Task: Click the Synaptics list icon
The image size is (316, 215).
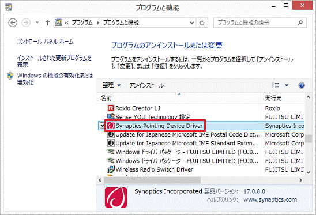Action: [x=111, y=126]
